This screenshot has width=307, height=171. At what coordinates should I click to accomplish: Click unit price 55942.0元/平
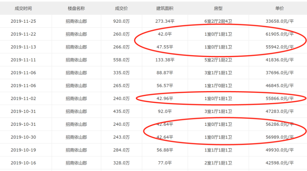tap(280, 47)
